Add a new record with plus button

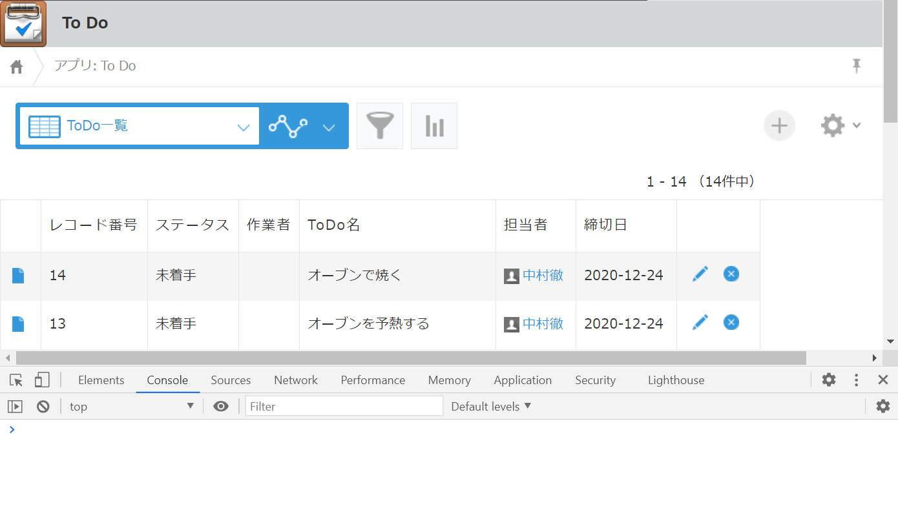[x=780, y=125]
